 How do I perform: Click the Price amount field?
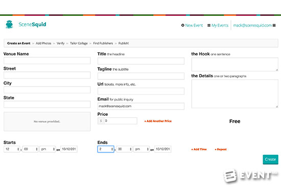[121, 121]
